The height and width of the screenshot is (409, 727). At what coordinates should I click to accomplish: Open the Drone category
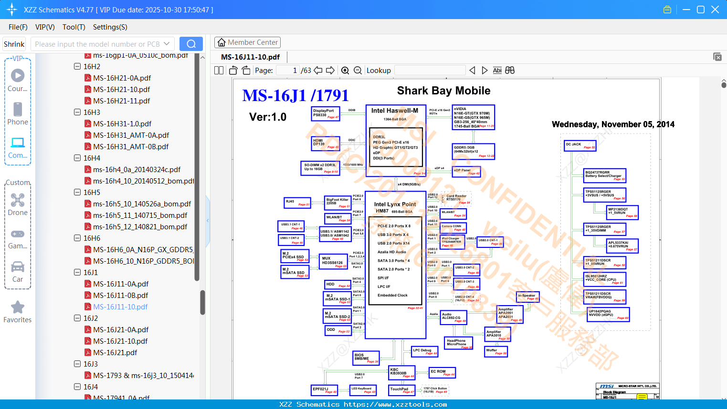point(18,204)
